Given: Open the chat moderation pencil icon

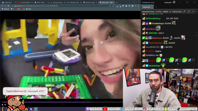Looking at the screenshot, I should pos(184,12).
